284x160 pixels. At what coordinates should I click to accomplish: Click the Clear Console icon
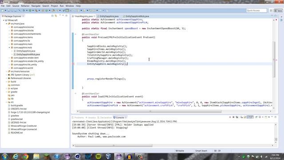[241, 117]
